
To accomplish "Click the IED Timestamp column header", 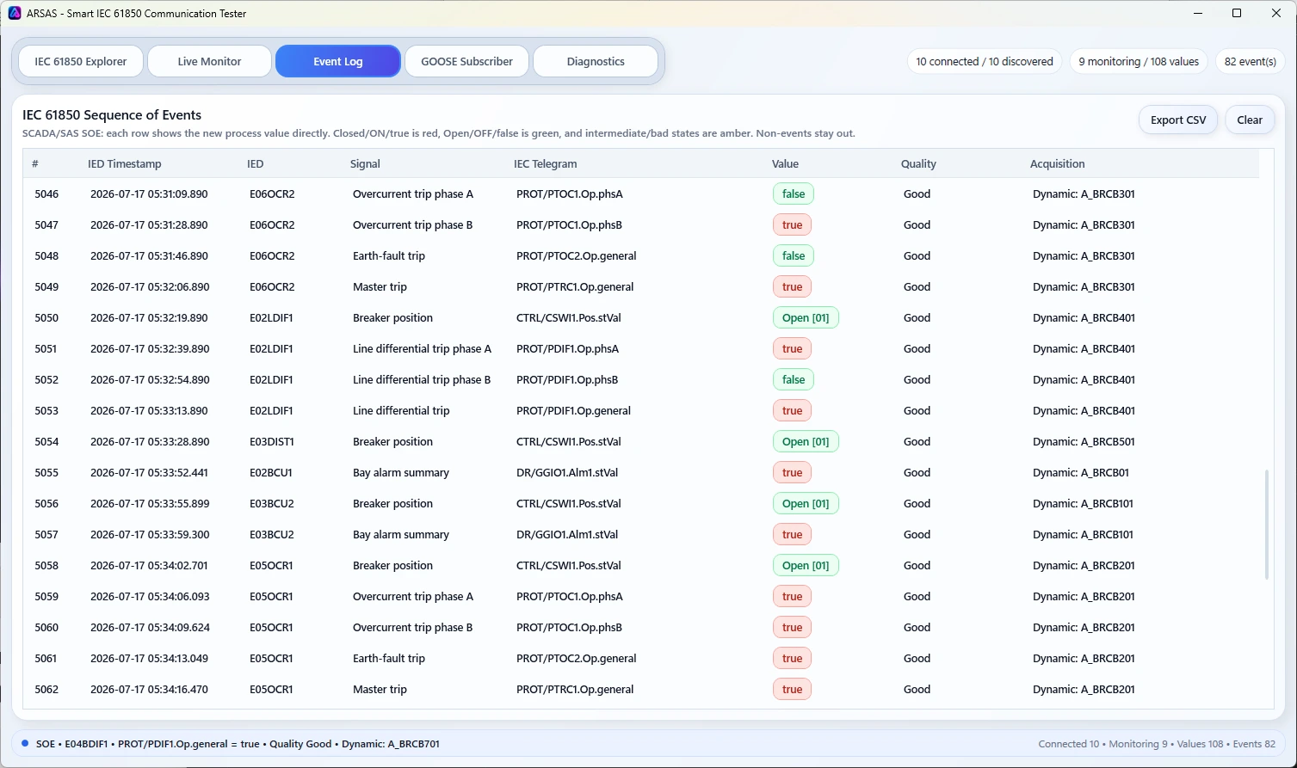I will [x=125, y=163].
